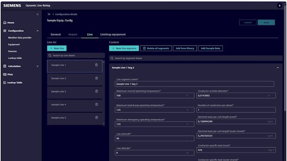The height and width of the screenshot is (161, 287).
Task: Add a new line segment
Action: pos(124,48)
